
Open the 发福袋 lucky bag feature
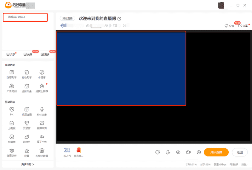coord(12,139)
